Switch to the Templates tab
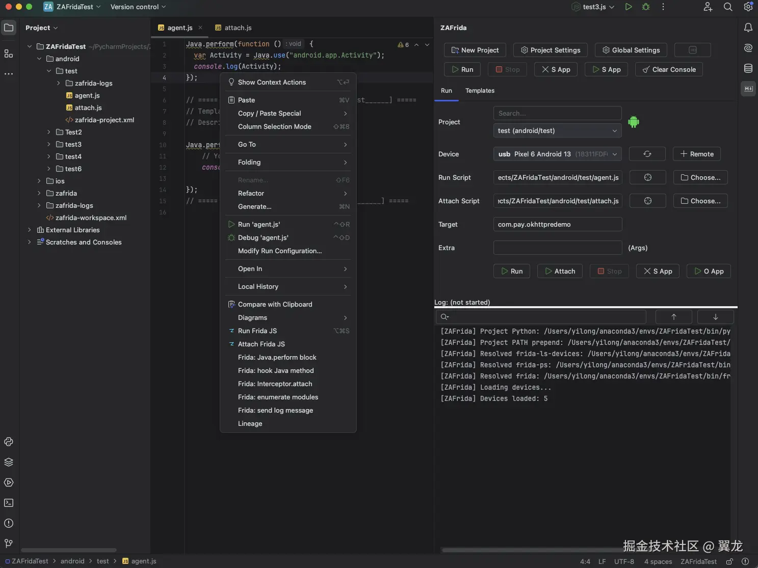This screenshot has width=758, height=568. (x=480, y=91)
